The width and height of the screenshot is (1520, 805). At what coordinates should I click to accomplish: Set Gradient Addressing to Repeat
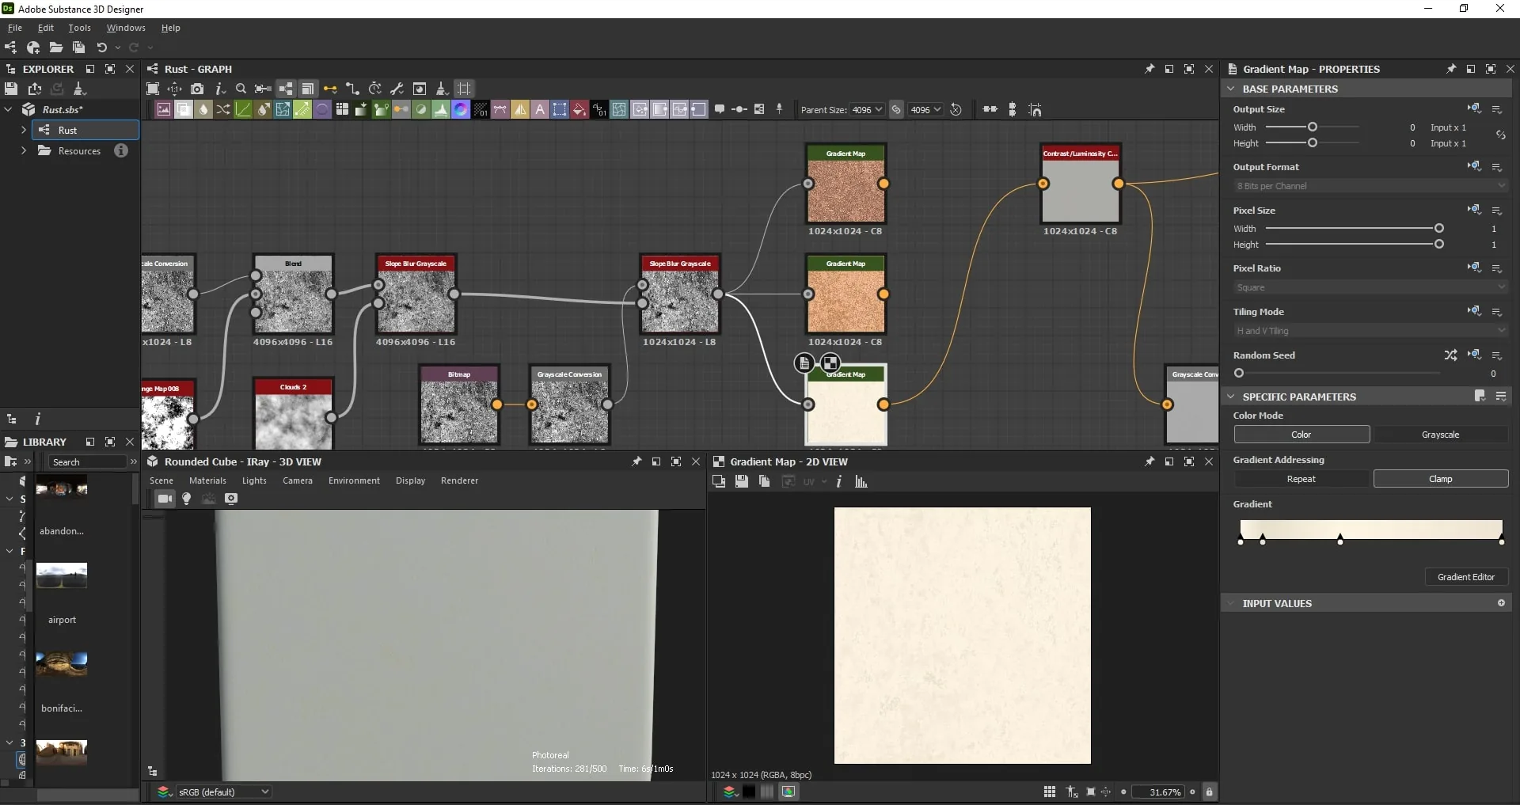click(x=1301, y=479)
